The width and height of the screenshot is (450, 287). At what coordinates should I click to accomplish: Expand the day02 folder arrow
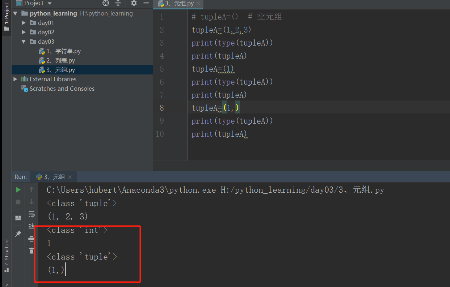click(x=24, y=32)
